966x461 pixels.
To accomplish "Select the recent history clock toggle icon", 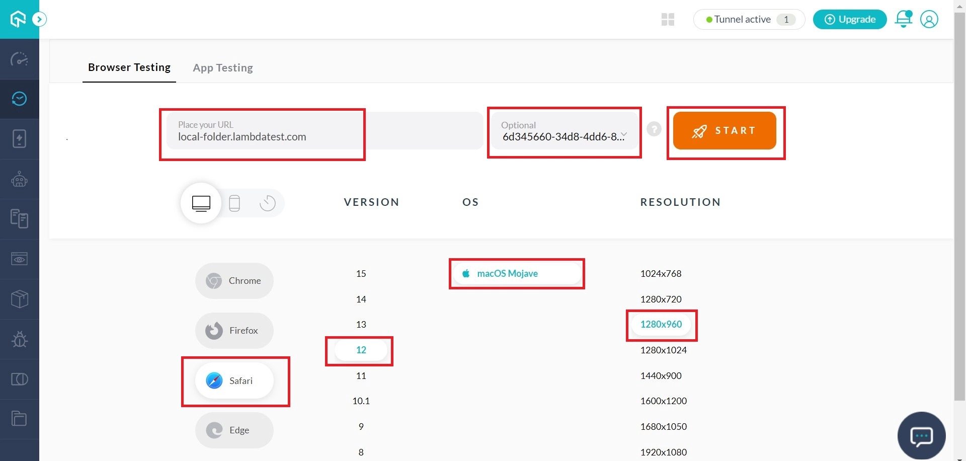I will (268, 203).
